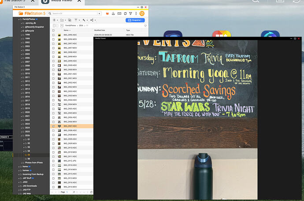
Task: Select file name IMG_2914.HEIC
Action: (x=70, y=165)
